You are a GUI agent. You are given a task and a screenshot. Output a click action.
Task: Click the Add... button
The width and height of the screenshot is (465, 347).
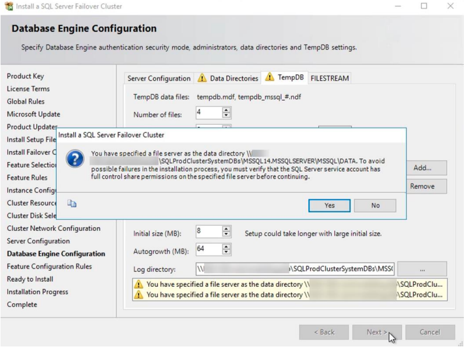pyautogui.click(x=426, y=168)
